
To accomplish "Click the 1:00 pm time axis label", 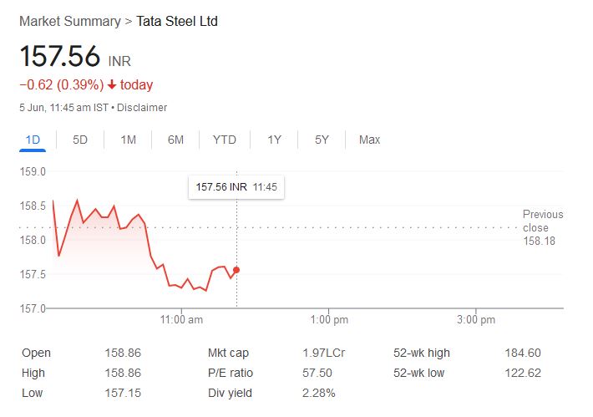I will [329, 320].
